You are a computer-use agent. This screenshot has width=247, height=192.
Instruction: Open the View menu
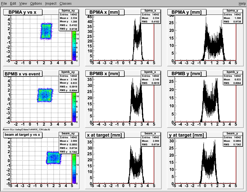point(23,4)
